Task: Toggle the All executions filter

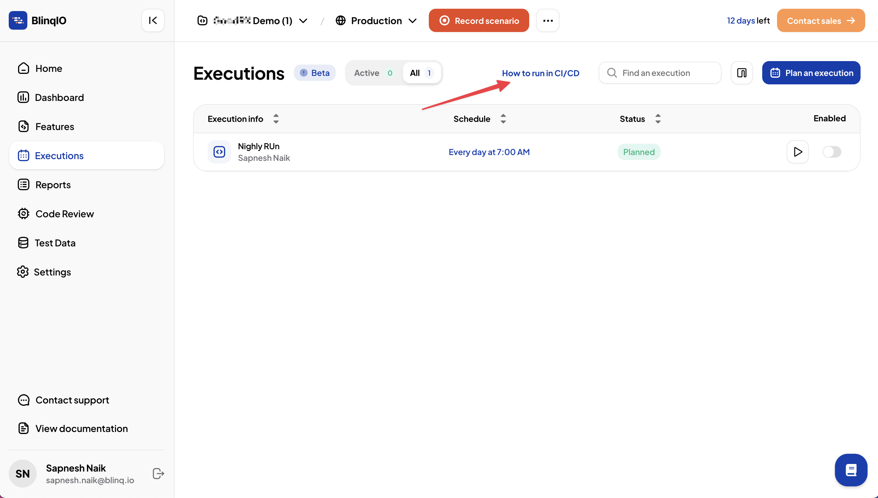Action: point(420,72)
